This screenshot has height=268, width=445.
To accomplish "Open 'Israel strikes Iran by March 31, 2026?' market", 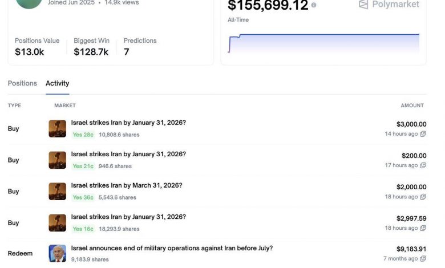I will pos(127,185).
